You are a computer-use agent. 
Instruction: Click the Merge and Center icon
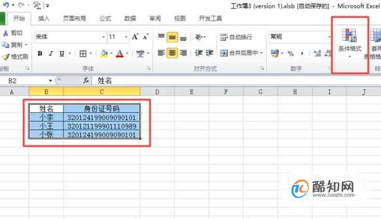[224, 53]
